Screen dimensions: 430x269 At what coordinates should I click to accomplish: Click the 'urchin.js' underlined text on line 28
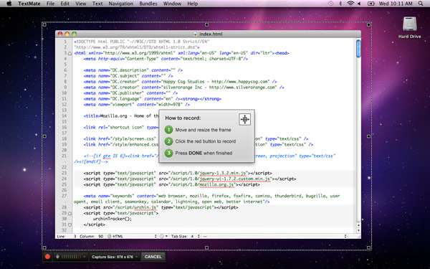click(145, 207)
